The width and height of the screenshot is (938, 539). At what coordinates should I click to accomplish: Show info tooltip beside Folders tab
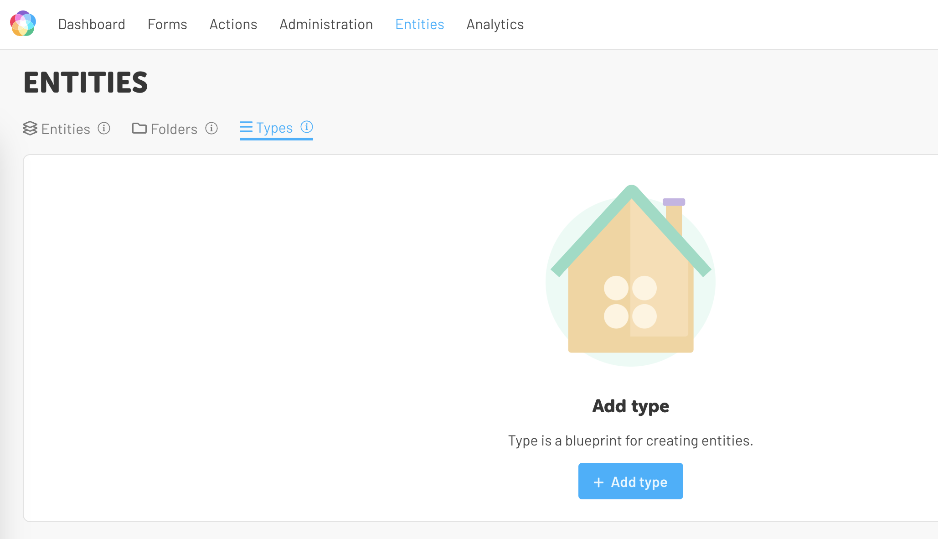point(211,129)
